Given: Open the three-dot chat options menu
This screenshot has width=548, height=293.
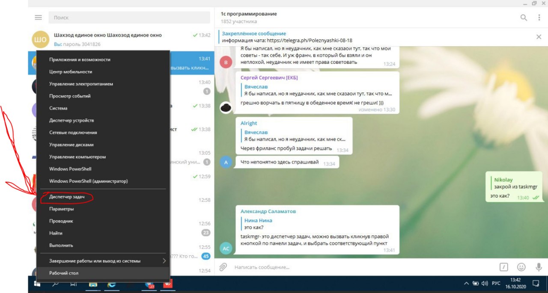Looking at the screenshot, I should click(x=539, y=18).
